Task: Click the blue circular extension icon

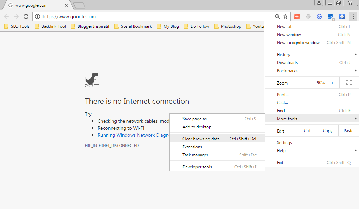Action: 319,16
